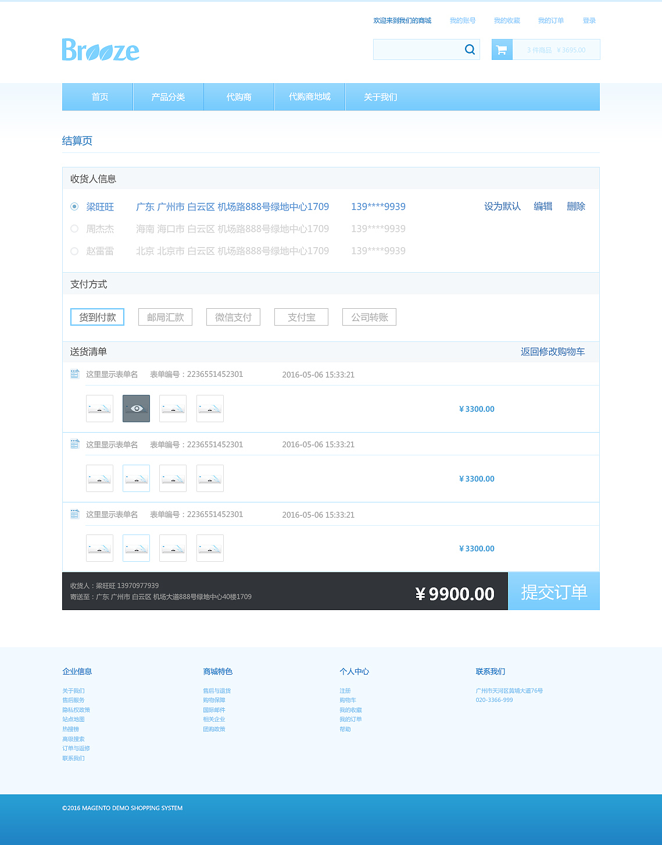Click fourth product thumbnail in third order

(x=210, y=548)
